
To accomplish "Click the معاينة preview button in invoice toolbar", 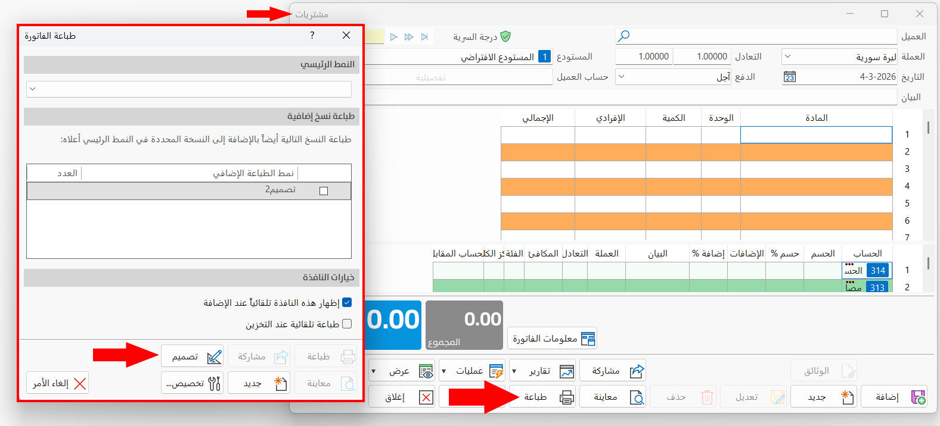I will click(613, 397).
